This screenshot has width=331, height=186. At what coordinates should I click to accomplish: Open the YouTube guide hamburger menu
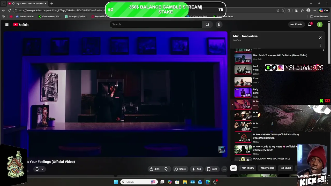[7, 25]
